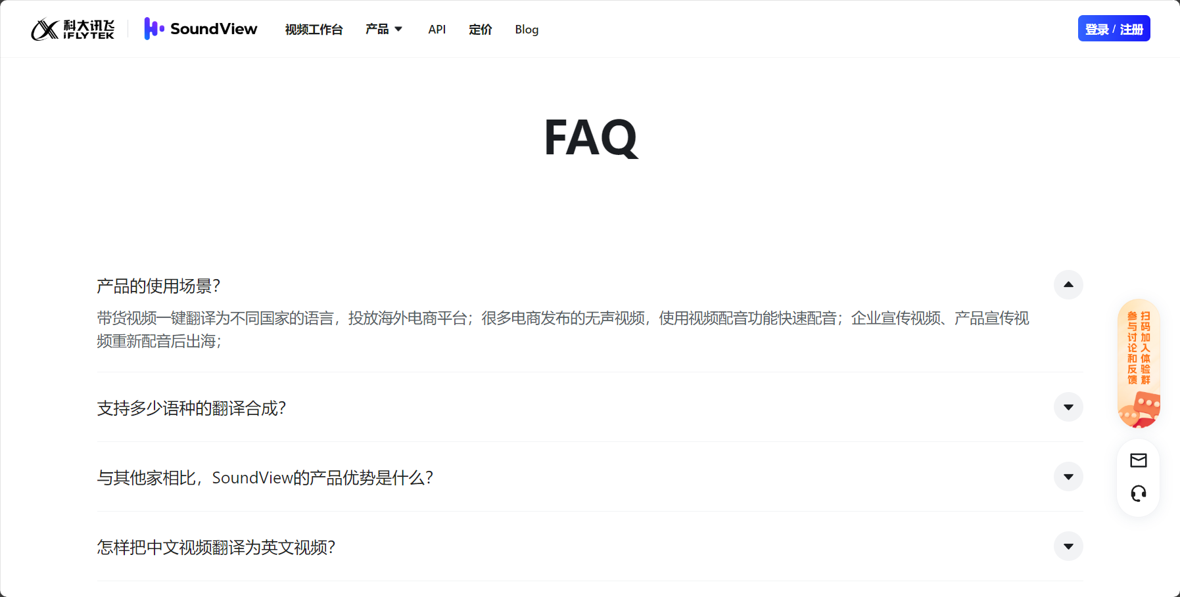This screenshot has width=1180, height=597.
Task: Click the FAQ heading
Action: click(x=590, y=137)
